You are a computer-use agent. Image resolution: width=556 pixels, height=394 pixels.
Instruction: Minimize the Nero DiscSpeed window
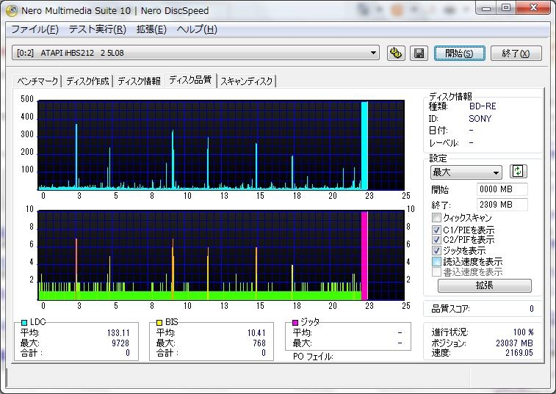485,8
